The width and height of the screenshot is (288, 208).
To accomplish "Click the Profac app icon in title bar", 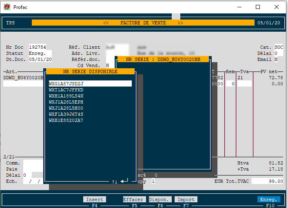I will pyautogui.click(x=7, y=7).
